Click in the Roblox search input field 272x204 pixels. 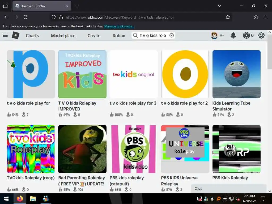(153, 35)
